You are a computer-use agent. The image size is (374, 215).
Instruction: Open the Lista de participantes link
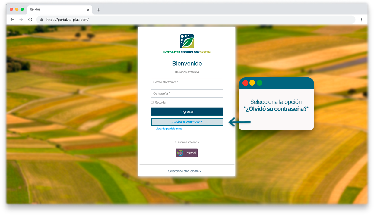[169, 129]
